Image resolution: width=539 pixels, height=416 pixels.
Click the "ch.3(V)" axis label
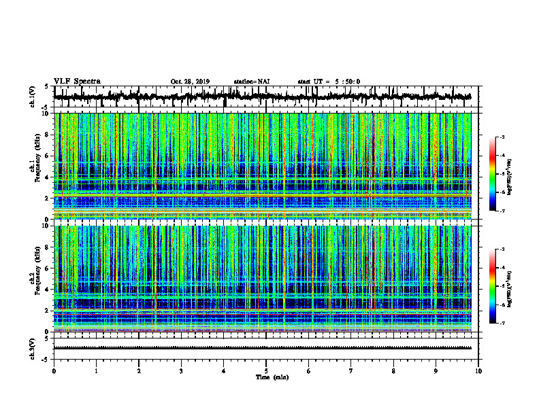pyautogui.click(x=33, y=349)
